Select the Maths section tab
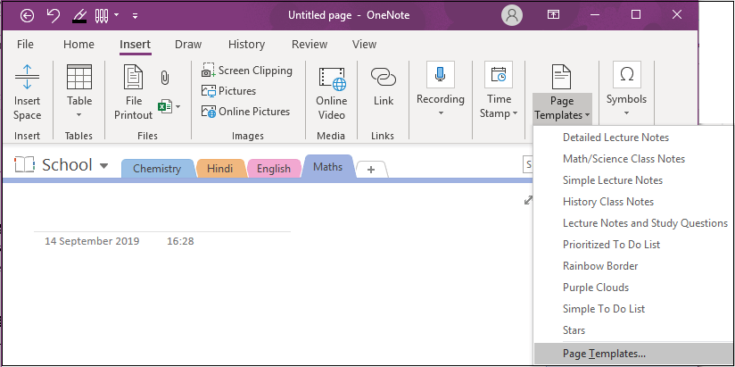The width and height of the screenshot is (735, 367). (x=327, y=167)
